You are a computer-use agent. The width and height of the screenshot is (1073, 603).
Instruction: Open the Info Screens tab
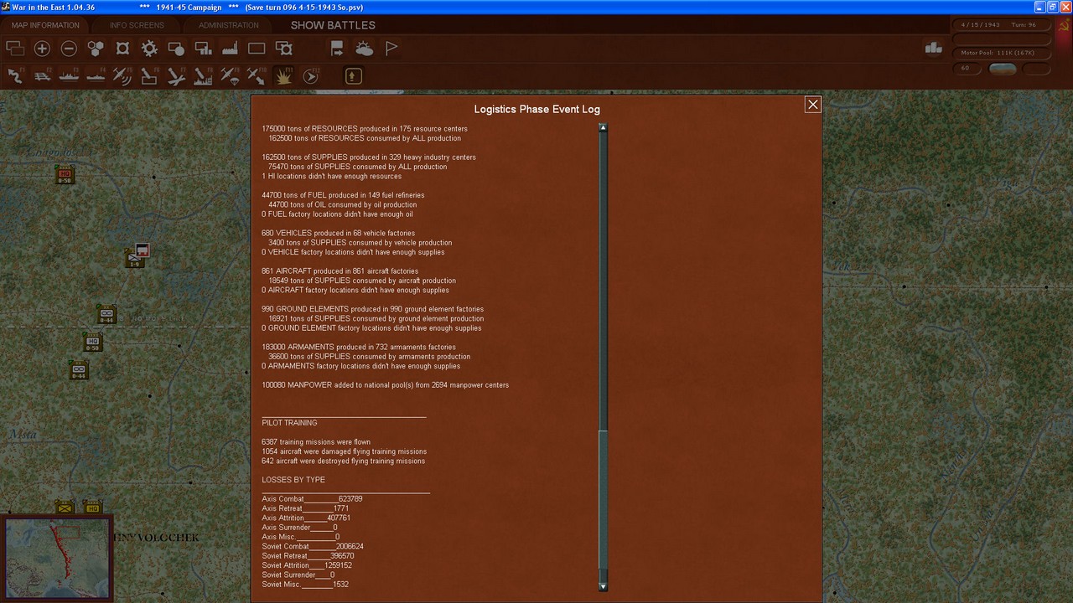click(137, 25)
